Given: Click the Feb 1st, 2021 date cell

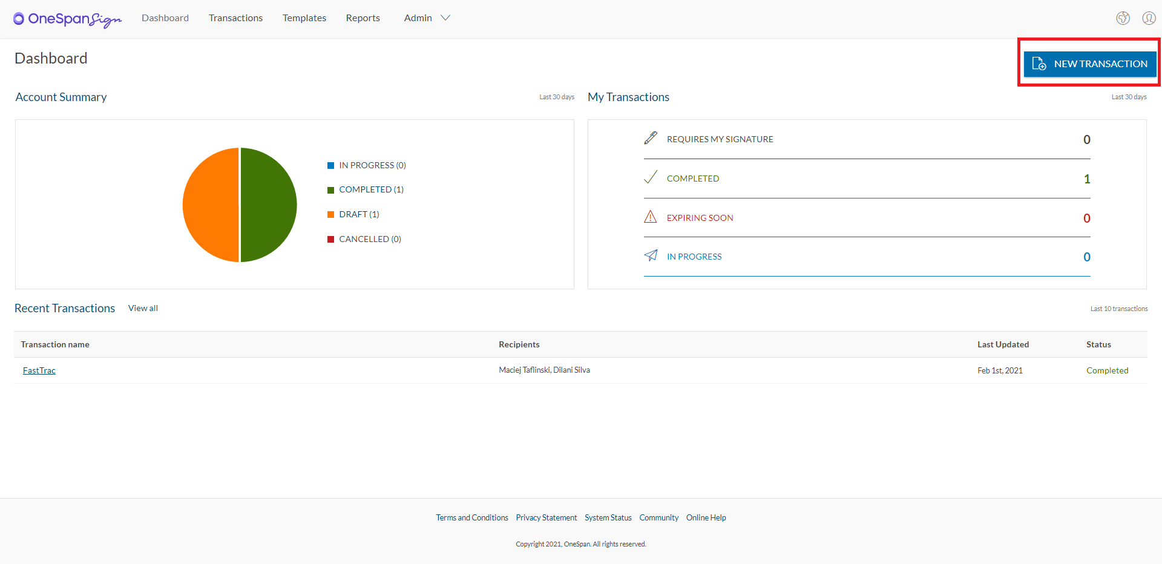Looking at the screenshot, I should pos(1000,370).
